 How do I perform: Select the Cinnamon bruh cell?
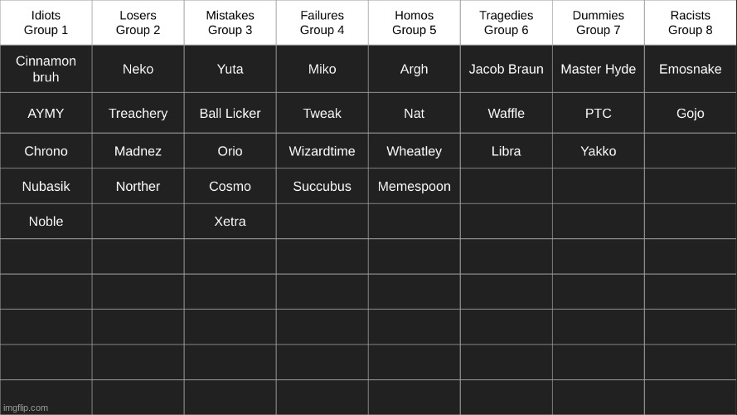pyautogui.click(x=46, y=69)
